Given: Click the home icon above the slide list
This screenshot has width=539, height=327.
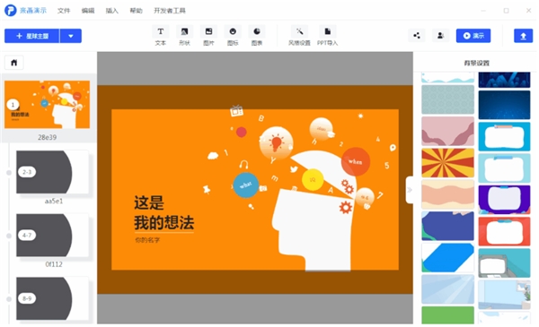Looking at the screenshot, I should (x=14, y=63).
